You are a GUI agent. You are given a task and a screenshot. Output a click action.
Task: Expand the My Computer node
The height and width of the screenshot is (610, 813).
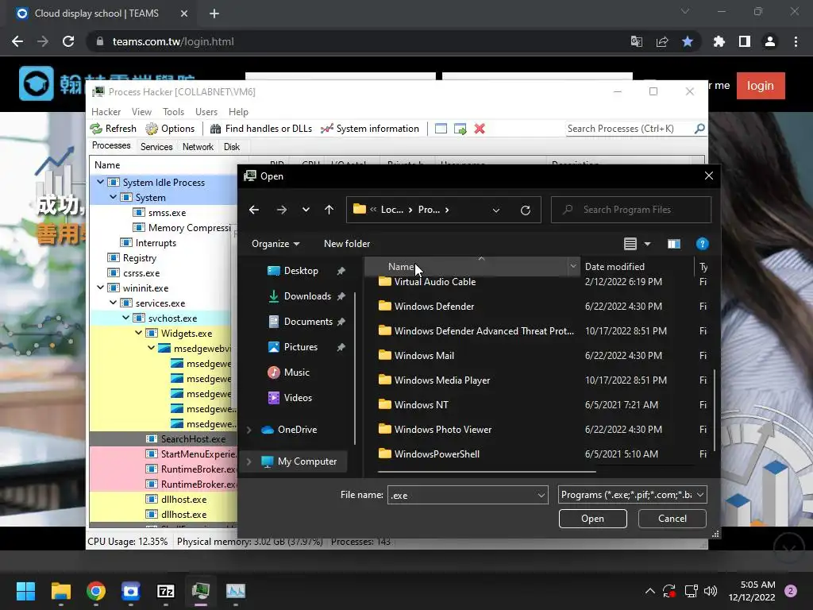(x=249, y=461)
